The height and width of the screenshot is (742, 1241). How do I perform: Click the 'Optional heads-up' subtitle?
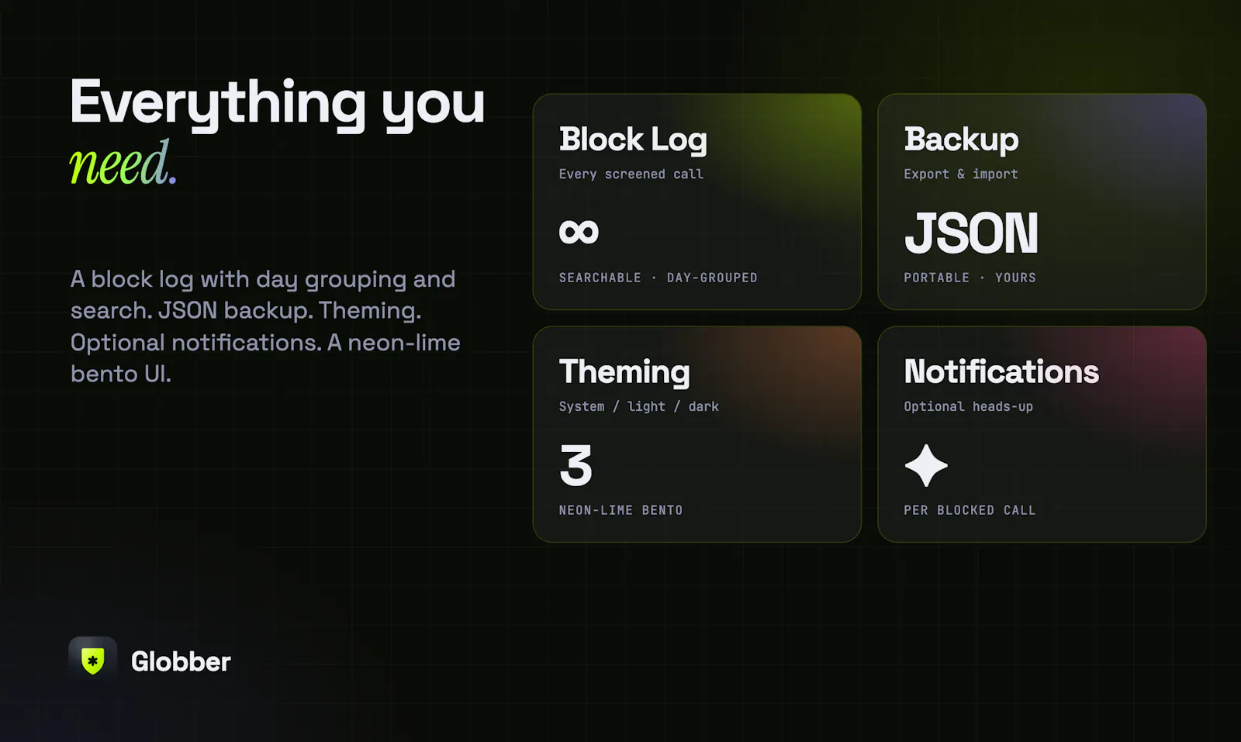(969, 407)
